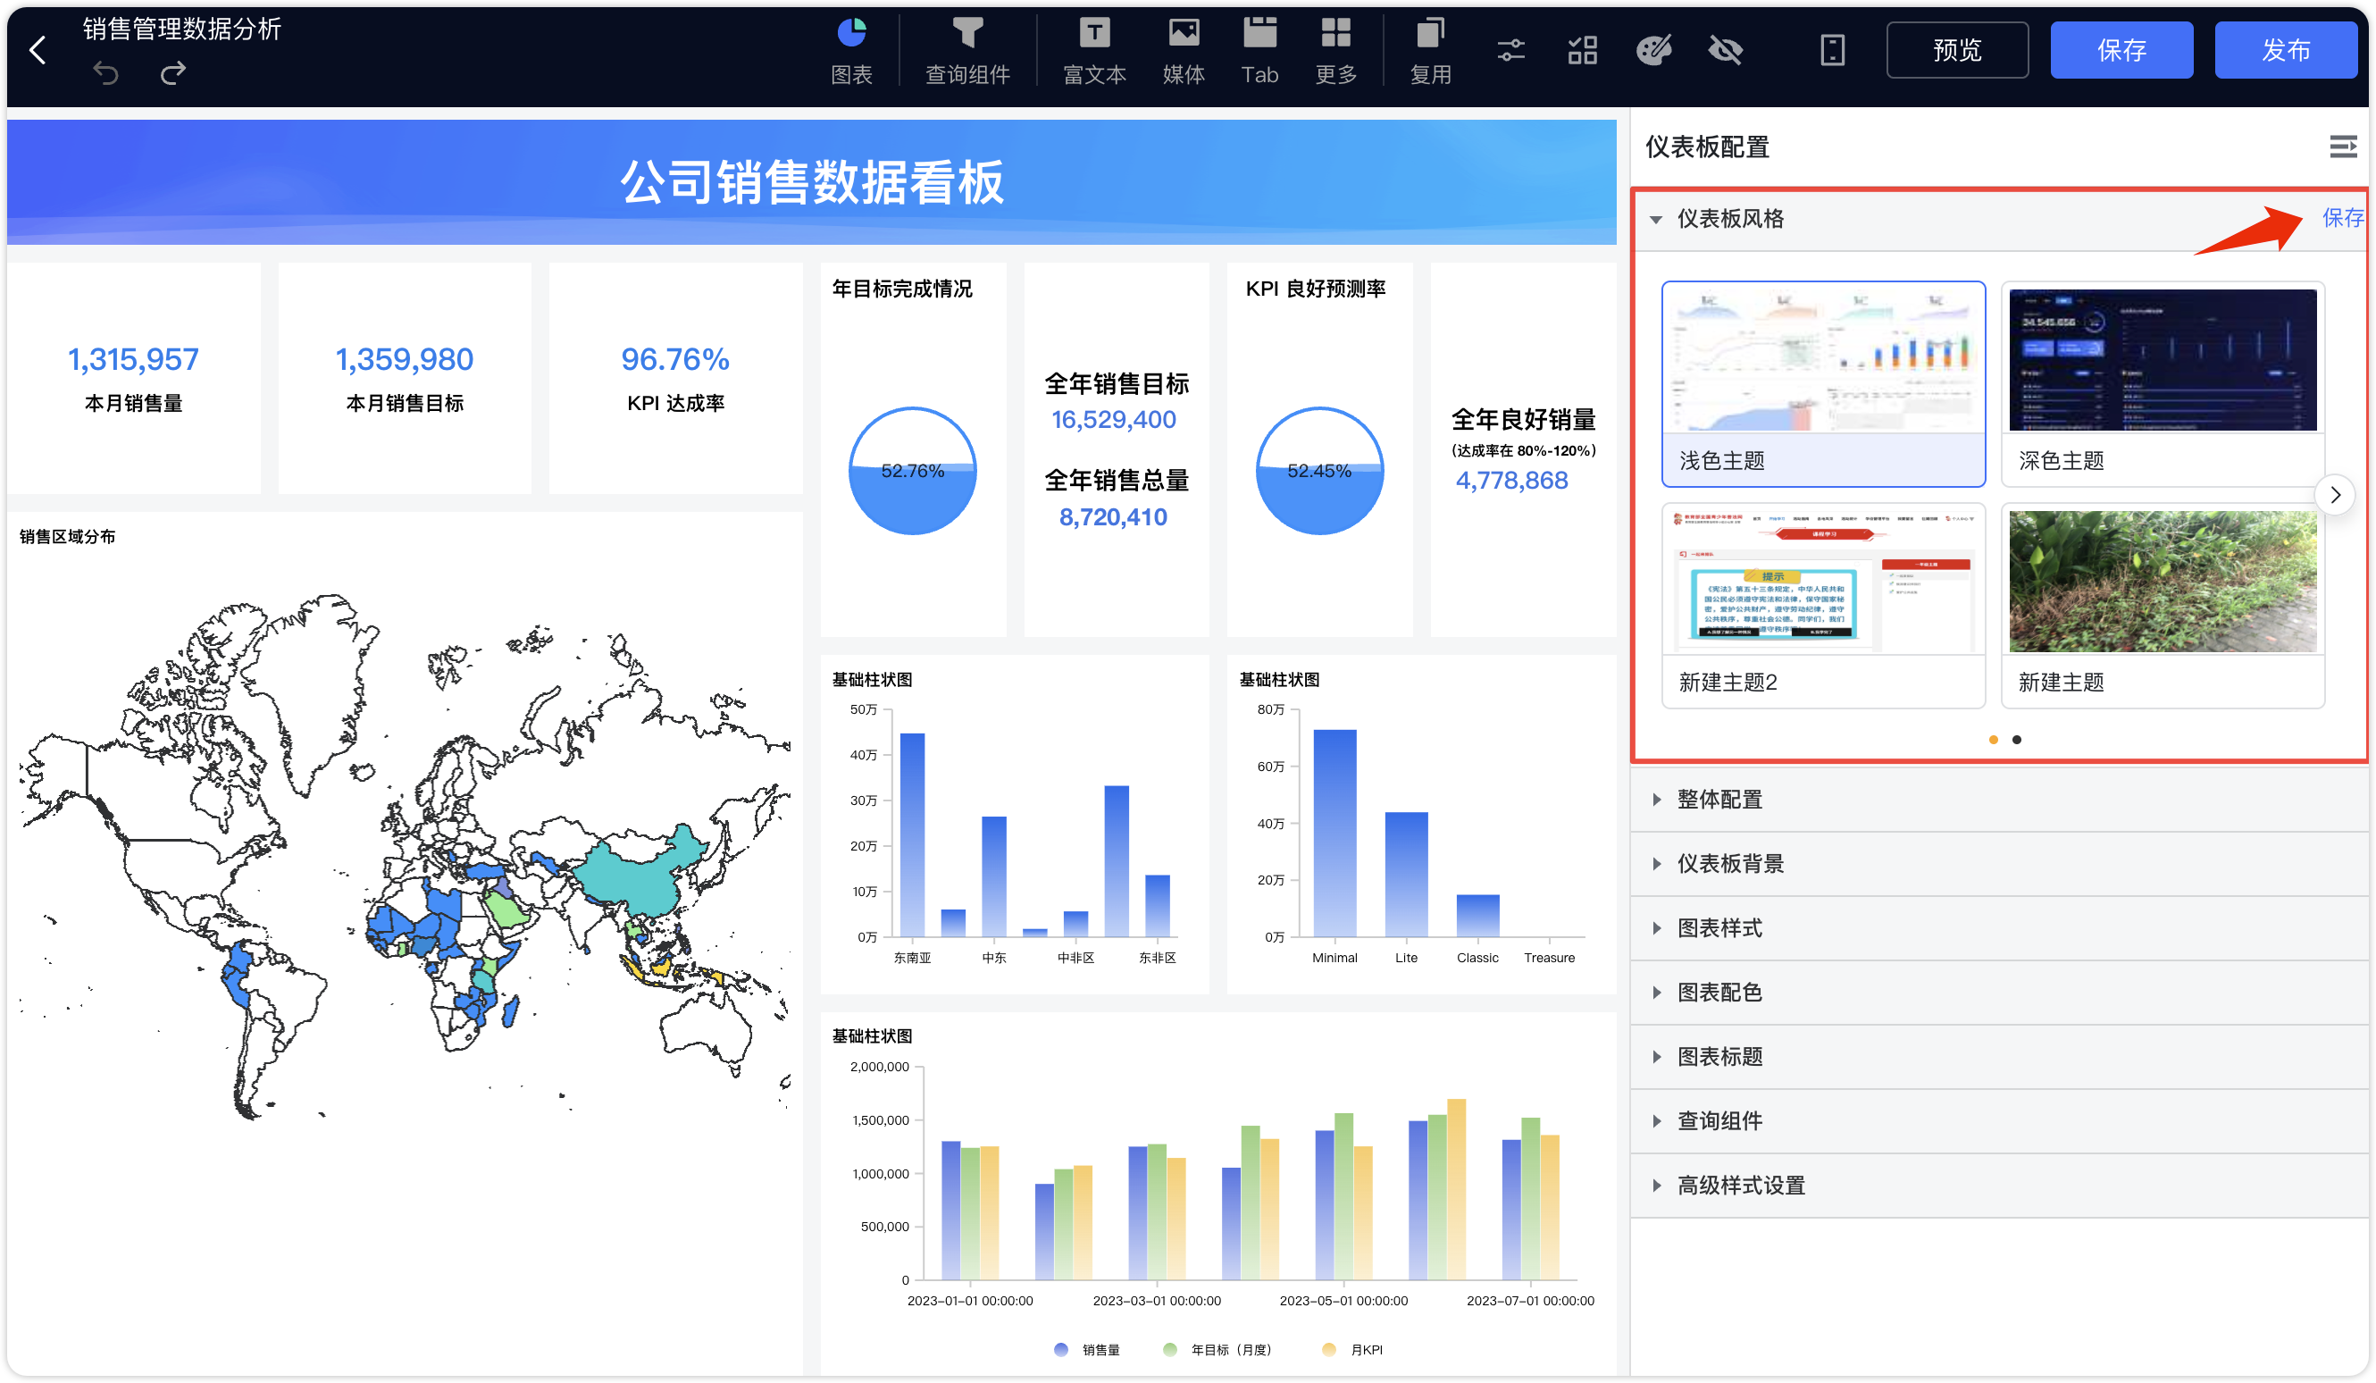This screenshot has height=1383, width=2376.
Task: Collapse the 仪表板风格 section
Action: (x=1656, y=219)
